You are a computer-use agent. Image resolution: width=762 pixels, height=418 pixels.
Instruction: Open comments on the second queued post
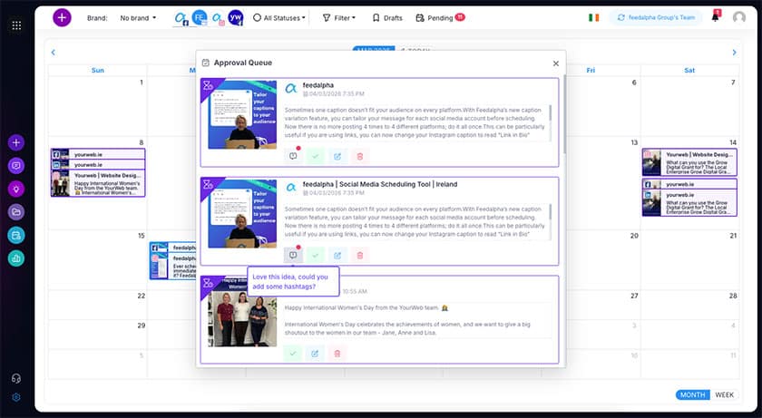[x=292, y=257]
